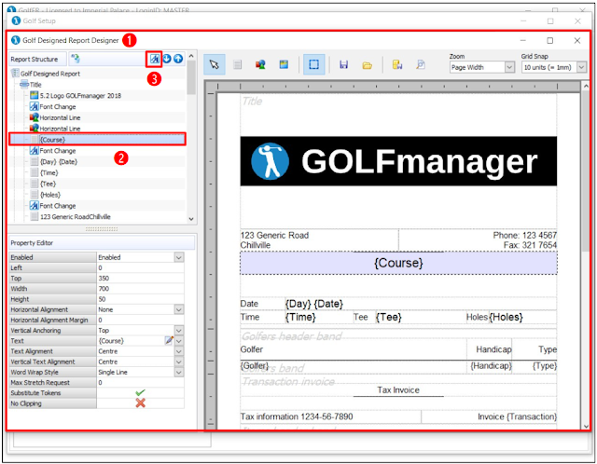Click the Width value 700 field
Image resolution: width=597 pixels, height=464 pixels.
(x=140, y=289)
